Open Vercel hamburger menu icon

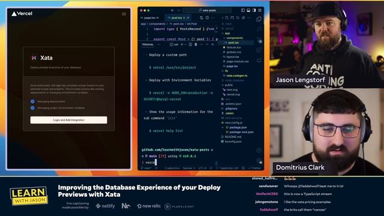tap(124, 14)
